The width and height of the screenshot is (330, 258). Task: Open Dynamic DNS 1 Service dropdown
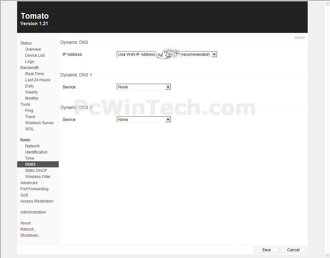tap(144, 87)
